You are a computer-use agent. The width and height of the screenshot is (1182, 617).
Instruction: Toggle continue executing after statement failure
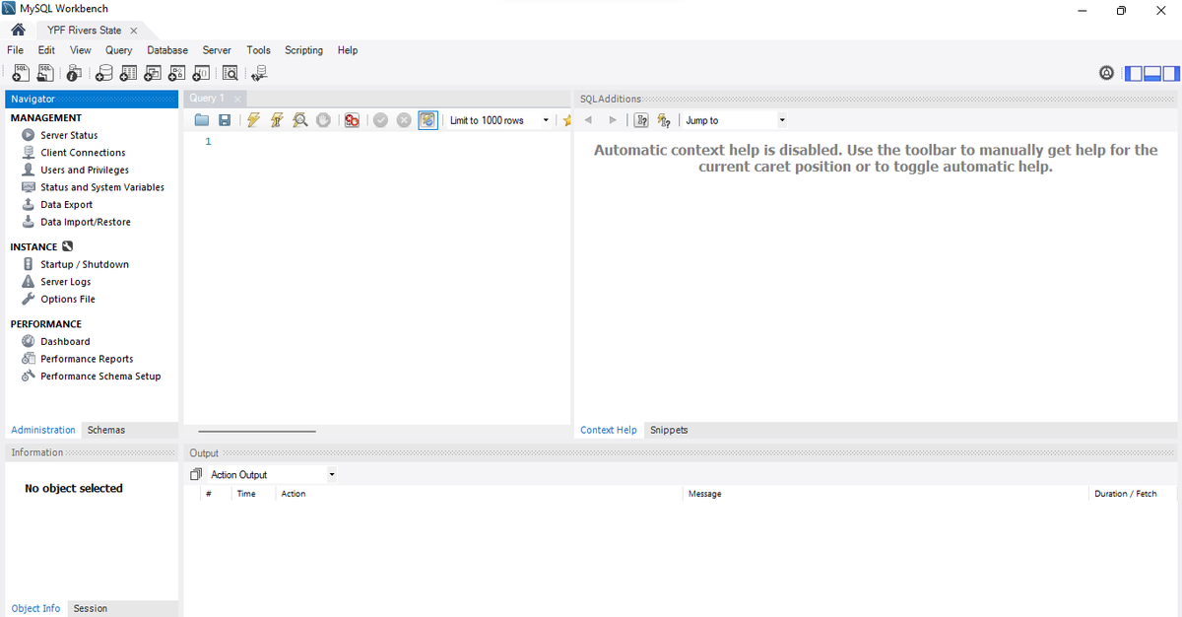(x=352, y=120)
